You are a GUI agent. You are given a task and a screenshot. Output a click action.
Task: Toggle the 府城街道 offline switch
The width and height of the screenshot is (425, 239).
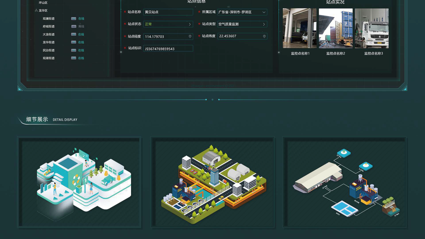coord(73,26)
